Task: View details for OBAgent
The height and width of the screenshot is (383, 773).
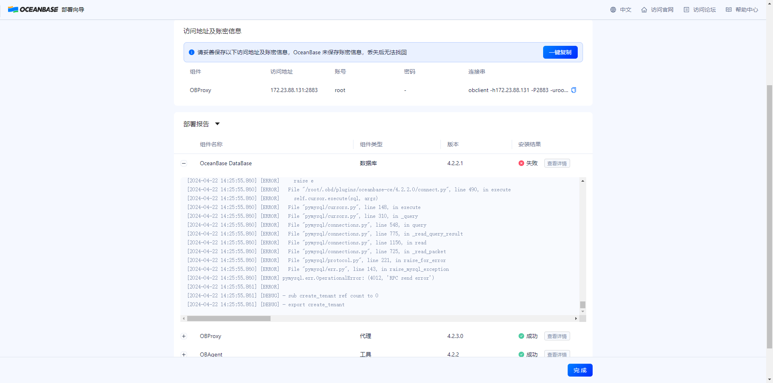Action: 557,354
